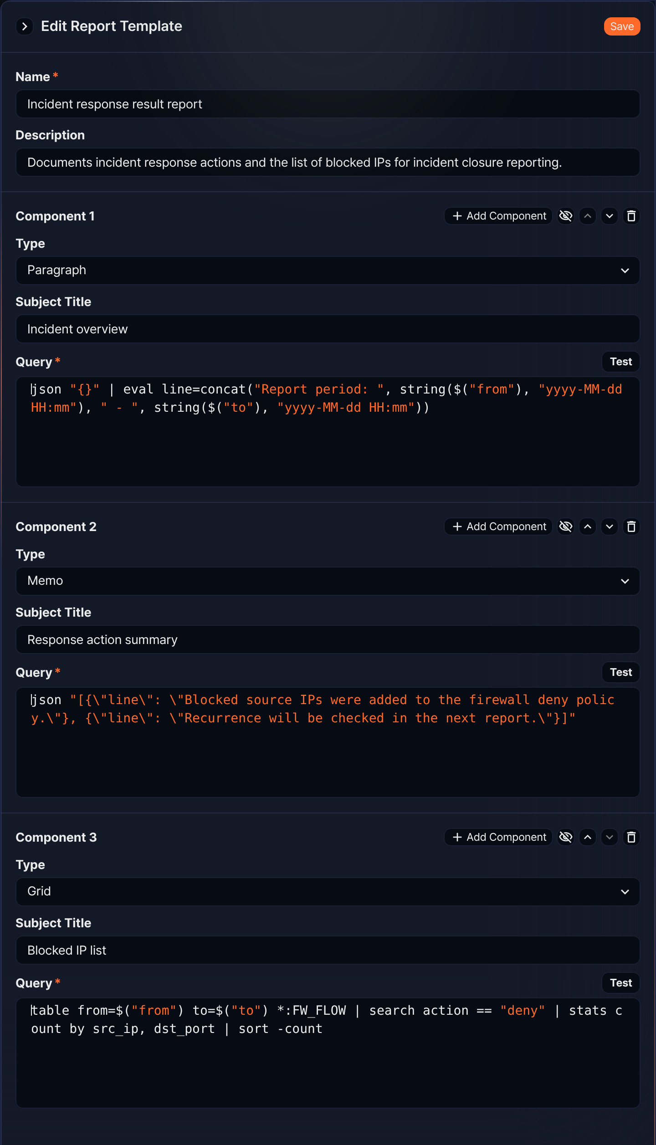Edit the 'Incident overview' subject title
This screenshot has height=1145, width=656.
click(328, 329)
